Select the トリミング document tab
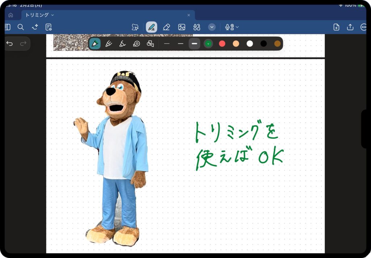Image resolution: width=371 pixels, height=258 pixels. [x=37, y=15]
